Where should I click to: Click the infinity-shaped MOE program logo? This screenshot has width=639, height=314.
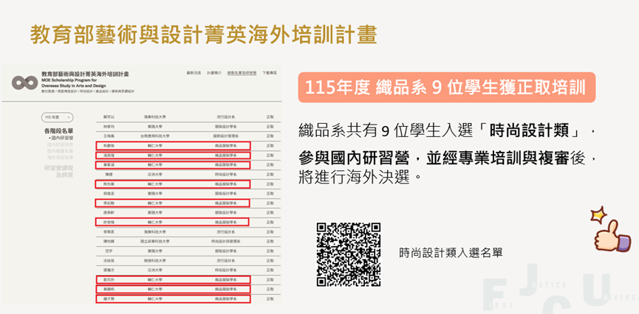point(24,82)
